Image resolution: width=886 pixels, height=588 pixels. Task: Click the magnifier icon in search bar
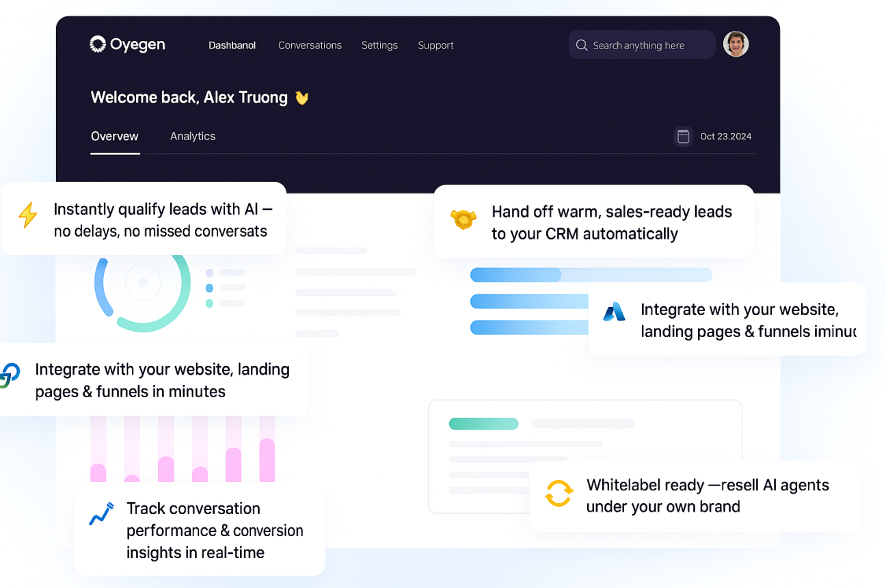(x=582, y=45)
